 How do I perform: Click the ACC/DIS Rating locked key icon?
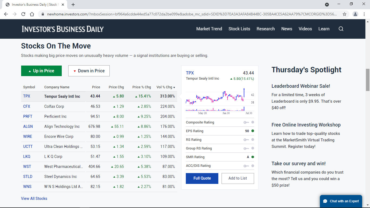coord(246,166)
